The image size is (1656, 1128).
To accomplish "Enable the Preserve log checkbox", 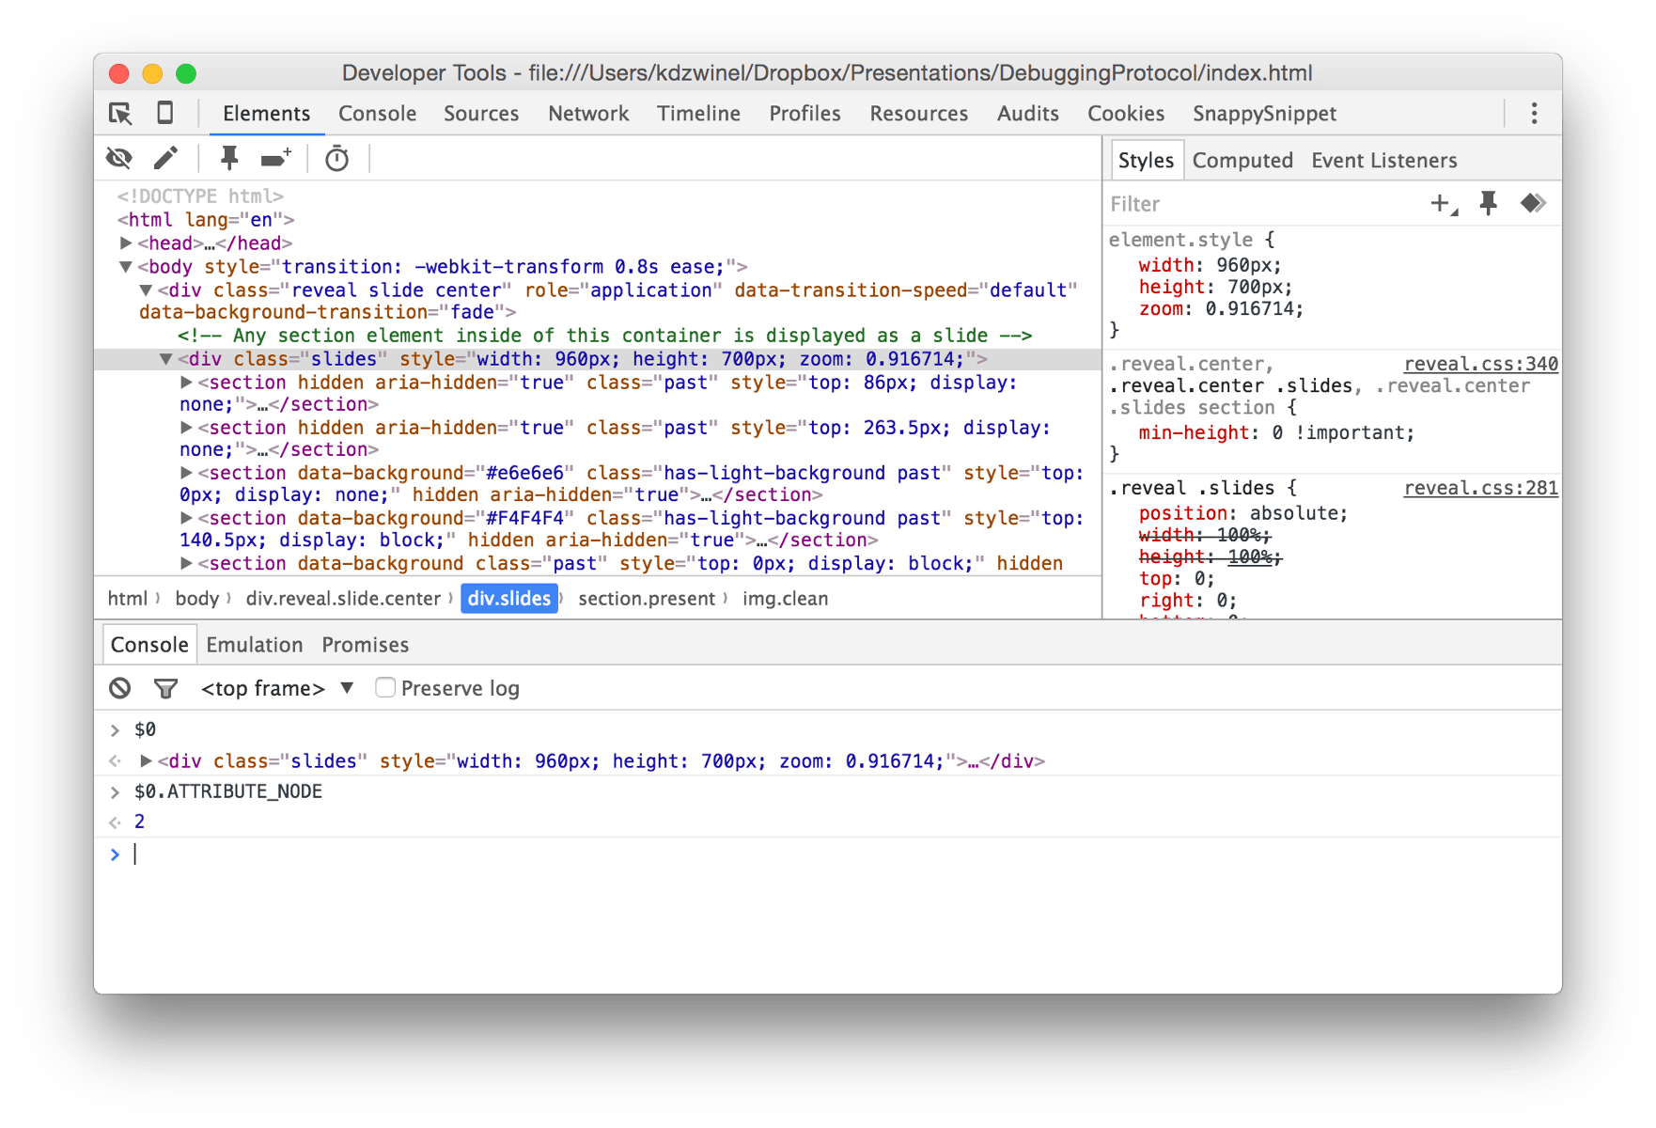I will (x=384, y=687).
